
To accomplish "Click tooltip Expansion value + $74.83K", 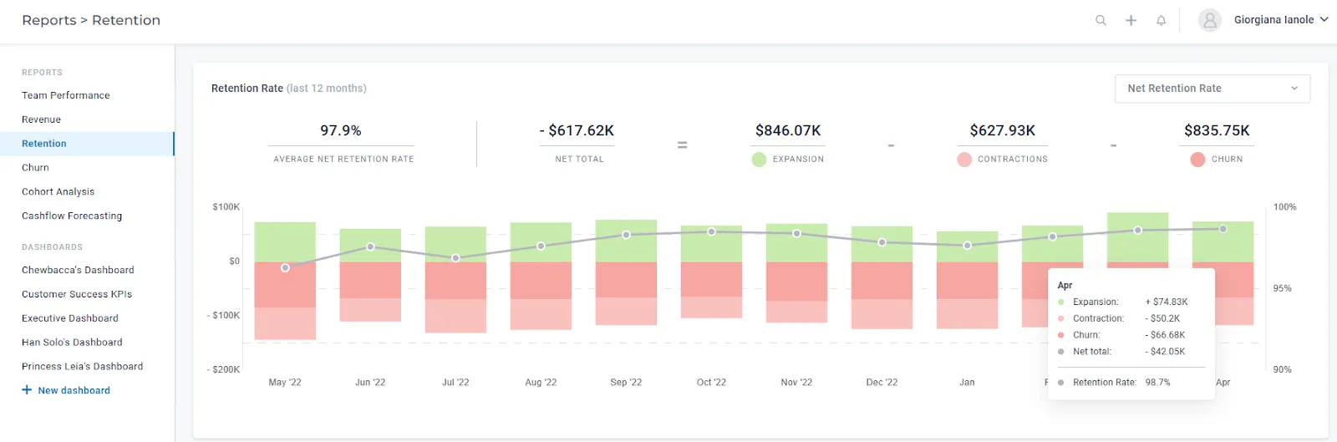I will [1167, 302].
